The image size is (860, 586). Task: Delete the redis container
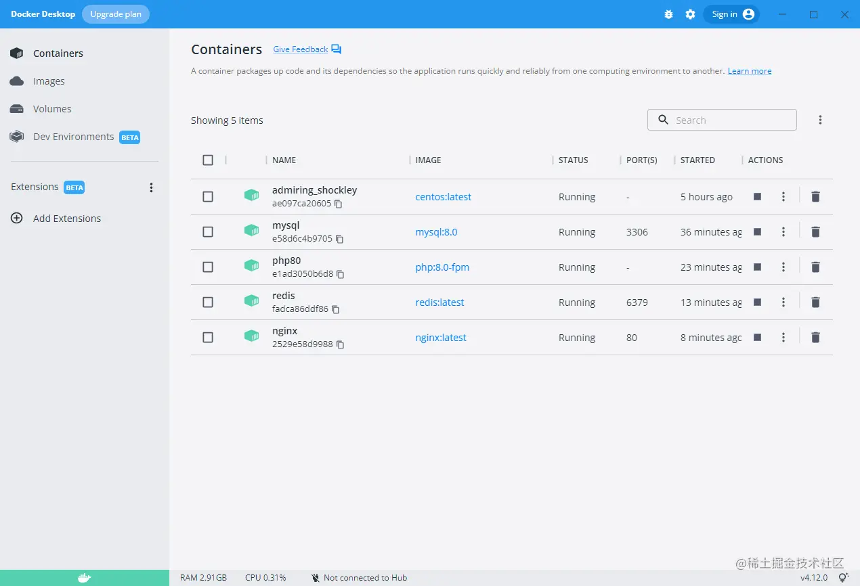pos(815,302)
